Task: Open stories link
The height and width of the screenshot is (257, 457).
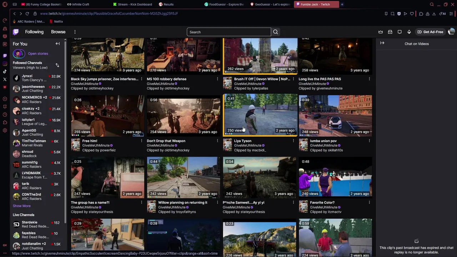Action: pyautogui.click(x=38, y=54)
